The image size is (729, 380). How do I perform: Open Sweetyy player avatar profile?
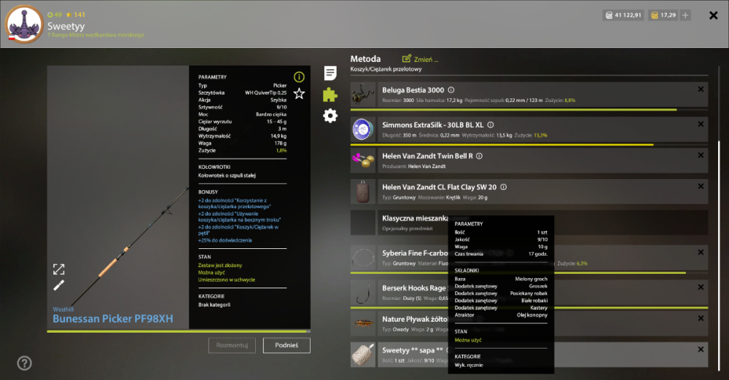tap(24, 24)
